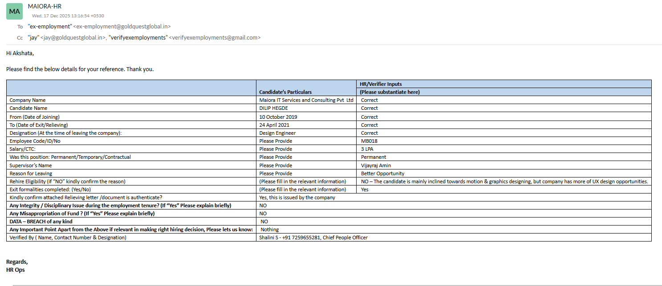Click the email timestamp Wed, 17 Dec 2025
Image resolution: width=662 pixels, height=286 pixels.
(x=68, y=16)
